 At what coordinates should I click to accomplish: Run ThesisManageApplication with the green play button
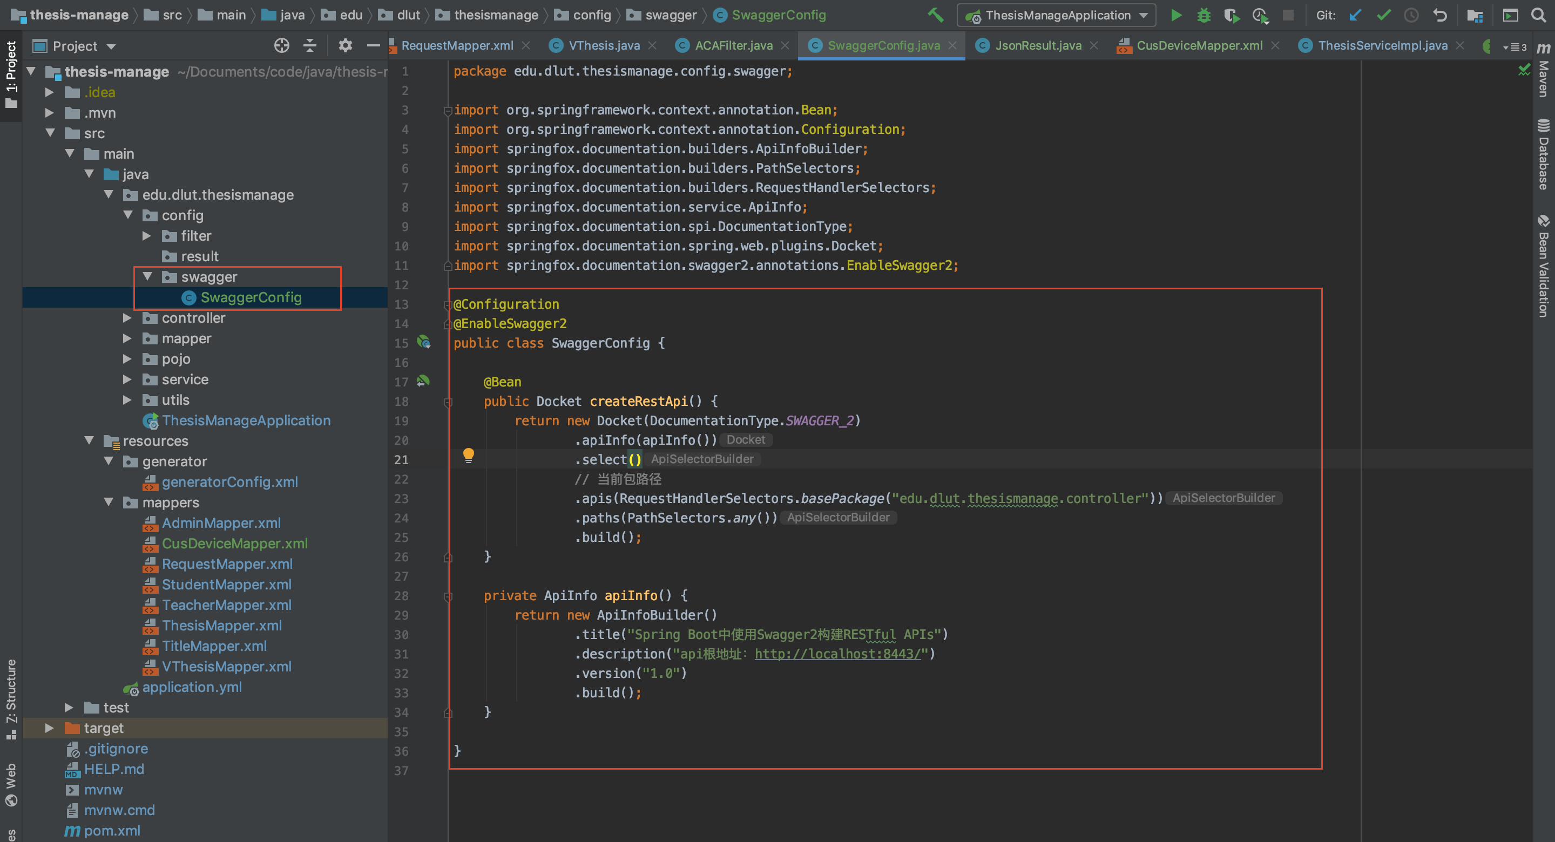[1176, 15]
